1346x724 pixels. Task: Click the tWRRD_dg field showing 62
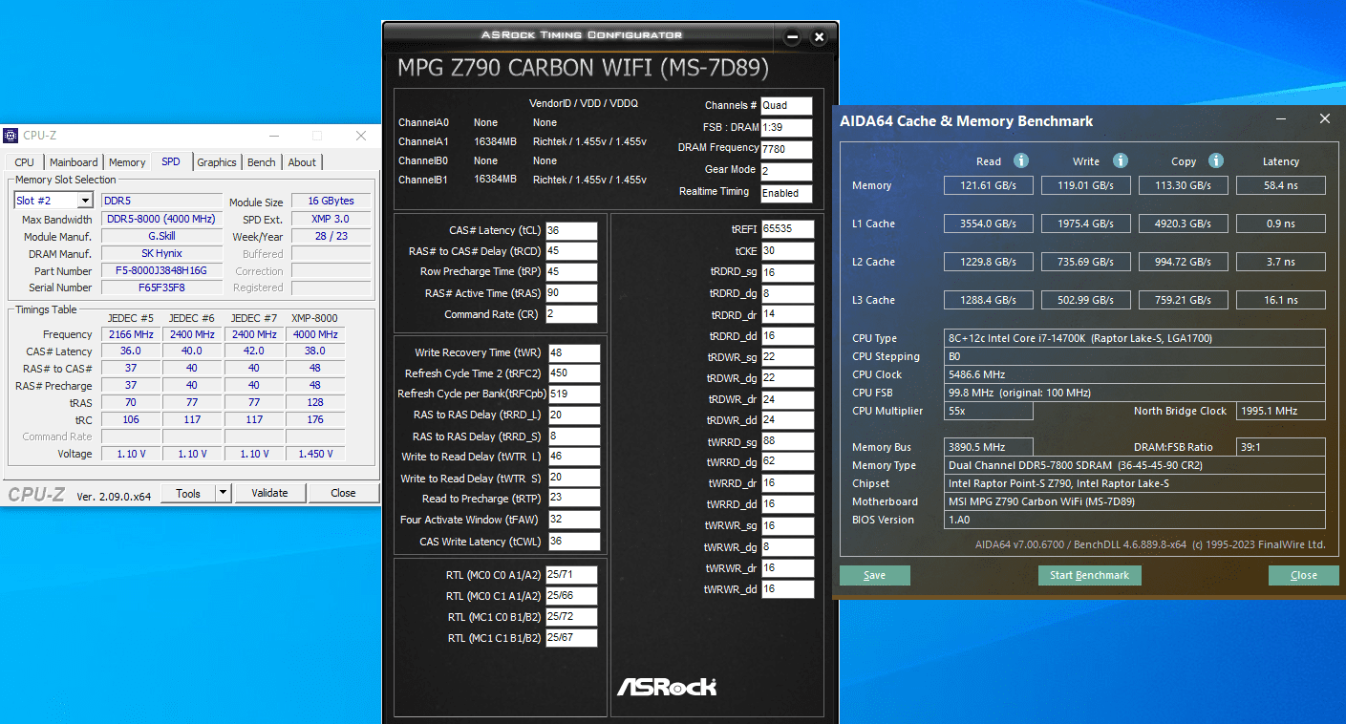pos(787,462)
